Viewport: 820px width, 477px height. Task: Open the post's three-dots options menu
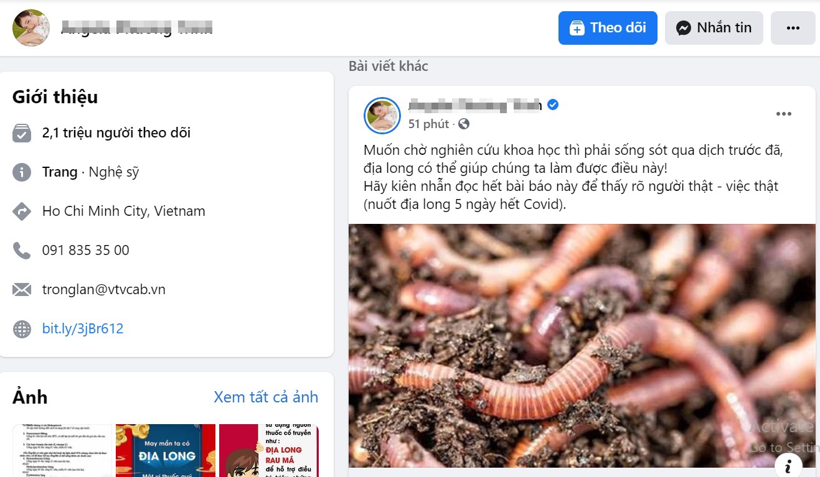[783, 114]
